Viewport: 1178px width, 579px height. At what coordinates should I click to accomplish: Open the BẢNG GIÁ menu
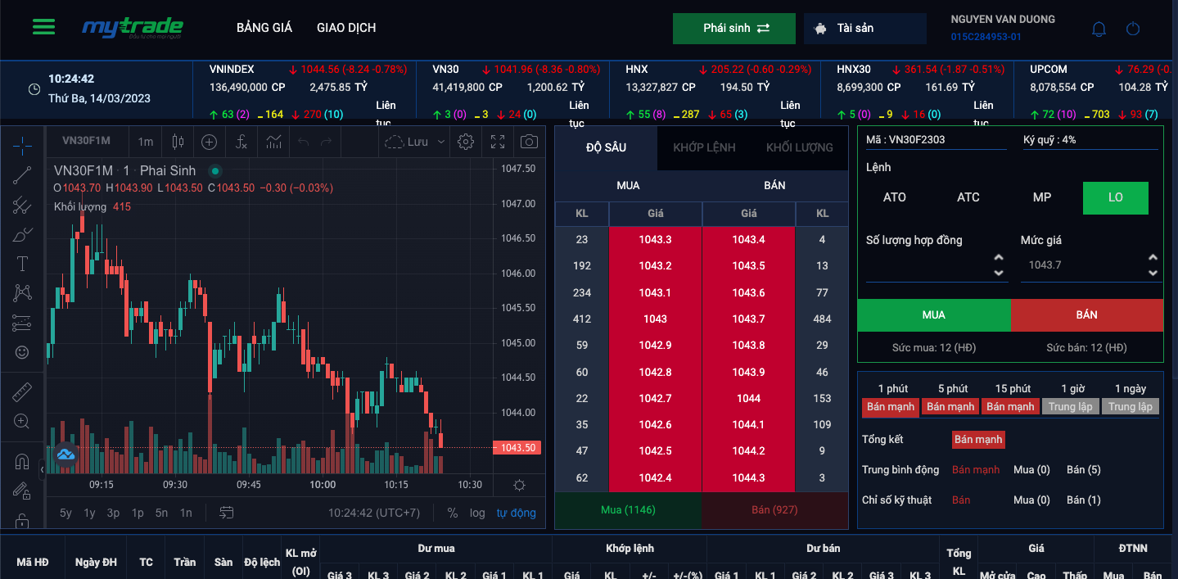(x=264, y=28)
